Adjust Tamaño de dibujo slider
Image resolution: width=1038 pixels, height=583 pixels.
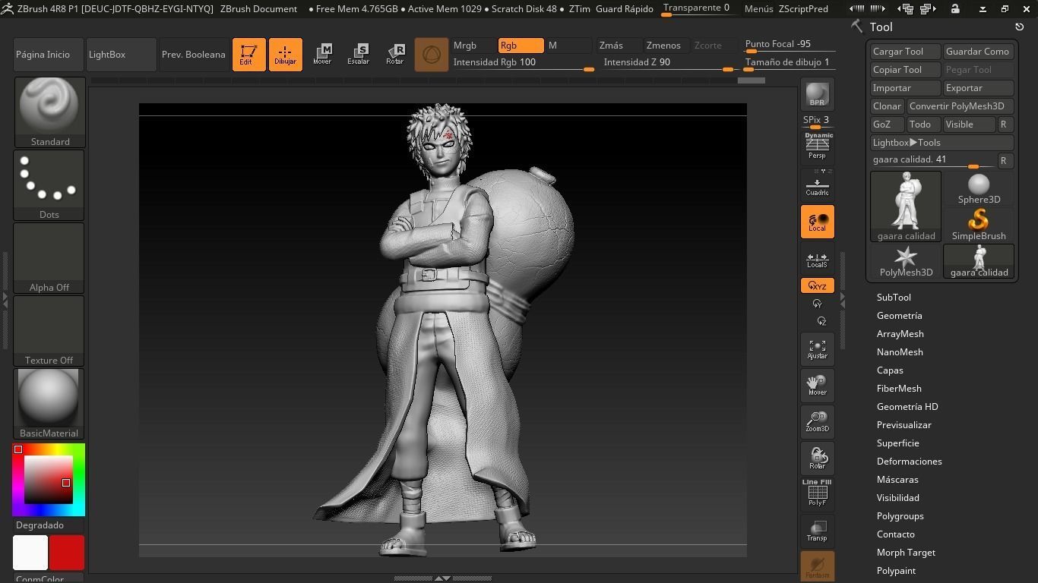(x=790, y=63)
